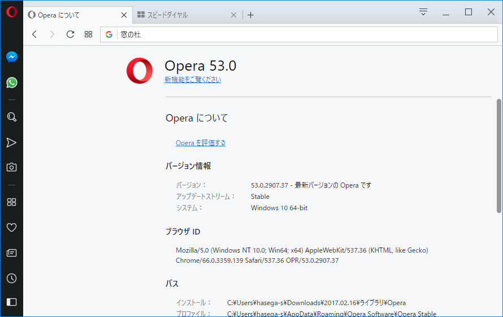Screen dimensions: 503x317
Task: Maximize the Opera window
Action: [469, 12]
